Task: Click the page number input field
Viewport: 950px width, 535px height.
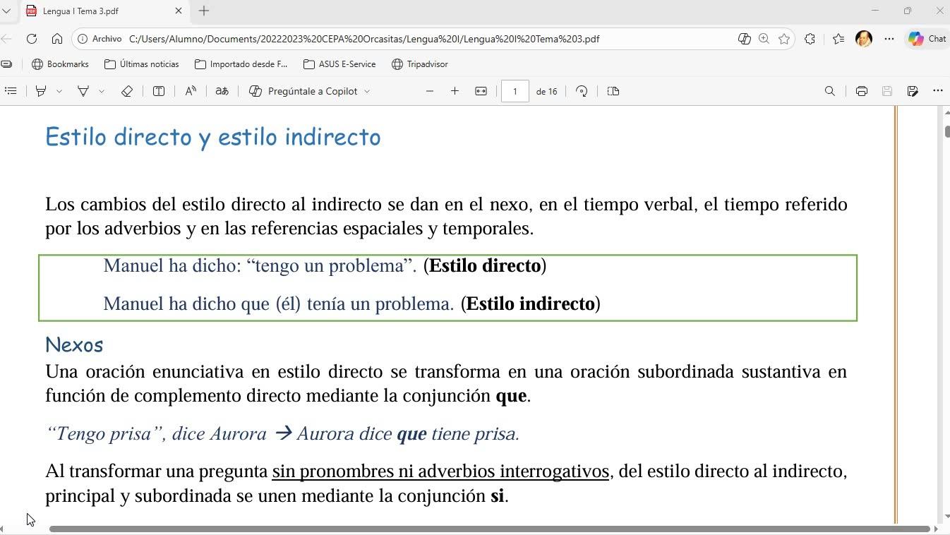Action: tap(515, 91)
